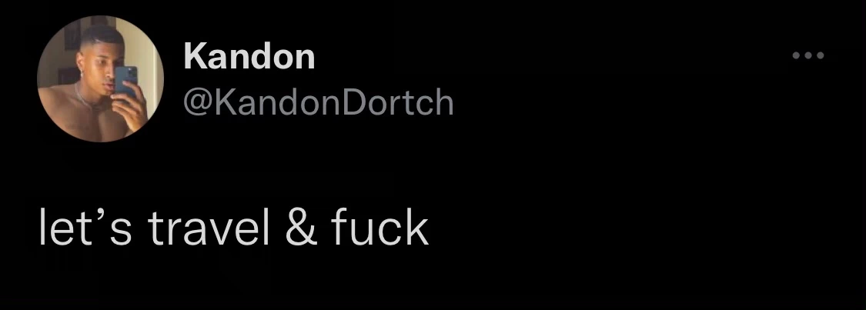Tap the round avatar thumbnail
Viewport: 866px width, 310px height.
[101, 79]
